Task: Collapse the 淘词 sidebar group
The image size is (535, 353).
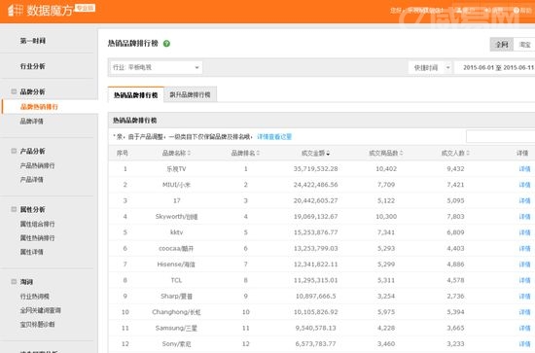Action: (14, 282)
